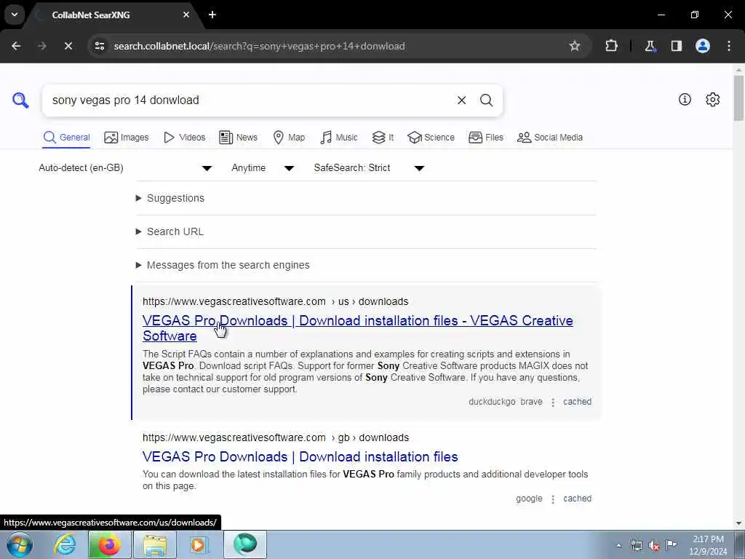Clear the search query with X icon

click(461, 100)
